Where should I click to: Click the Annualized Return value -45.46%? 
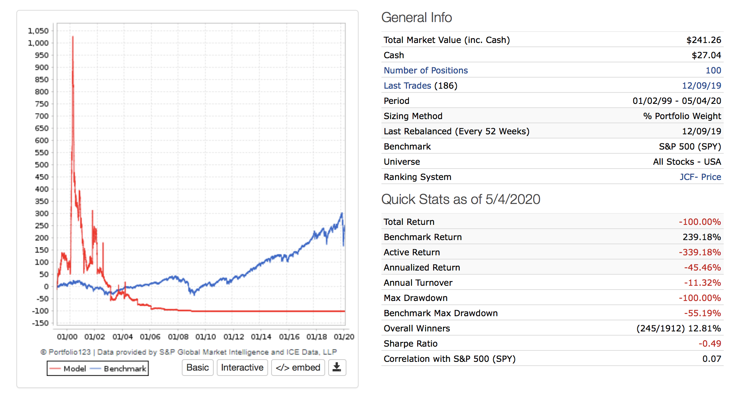[702, 267]
